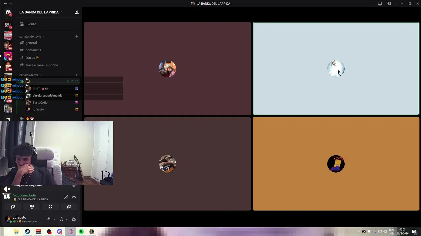This screenshot has height=236, width=421.
Task: Click the green-outlined speaking user tile
Action: click(336, 69)
